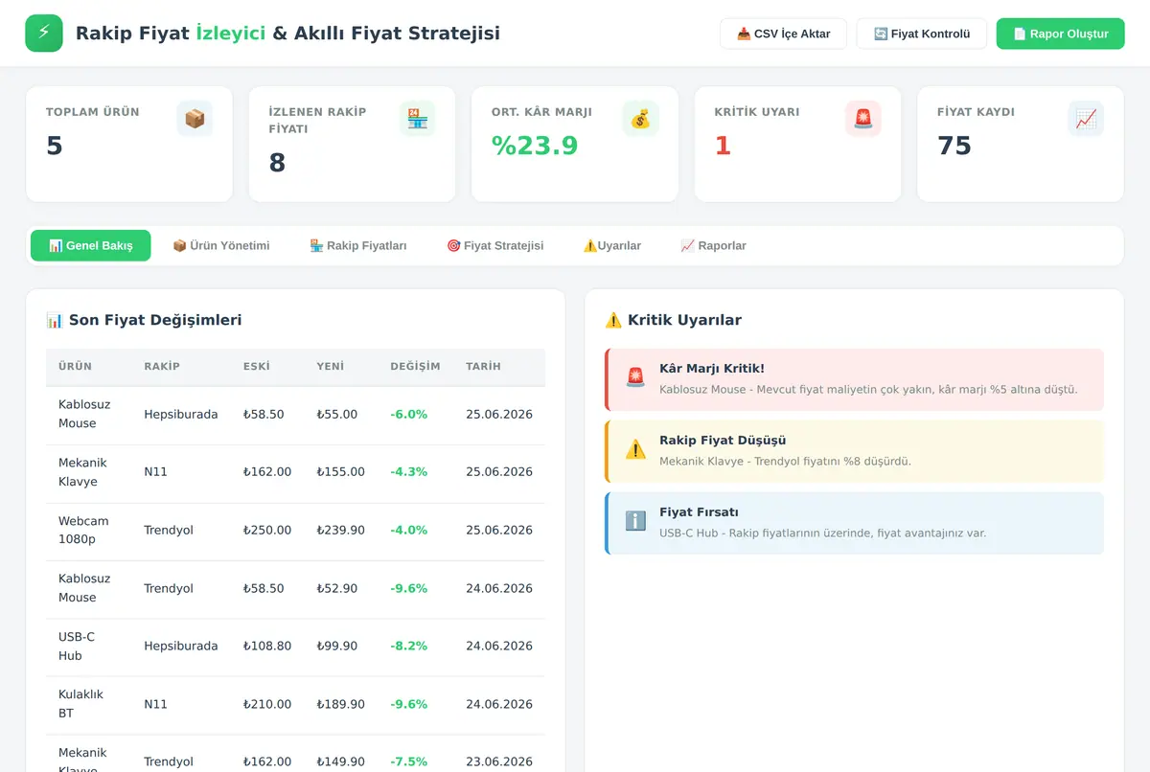Image resolution: width=1150 pixels, height=772 pixels.
Task: Click Kulaklık BT product name
Action: coord(81,704)
